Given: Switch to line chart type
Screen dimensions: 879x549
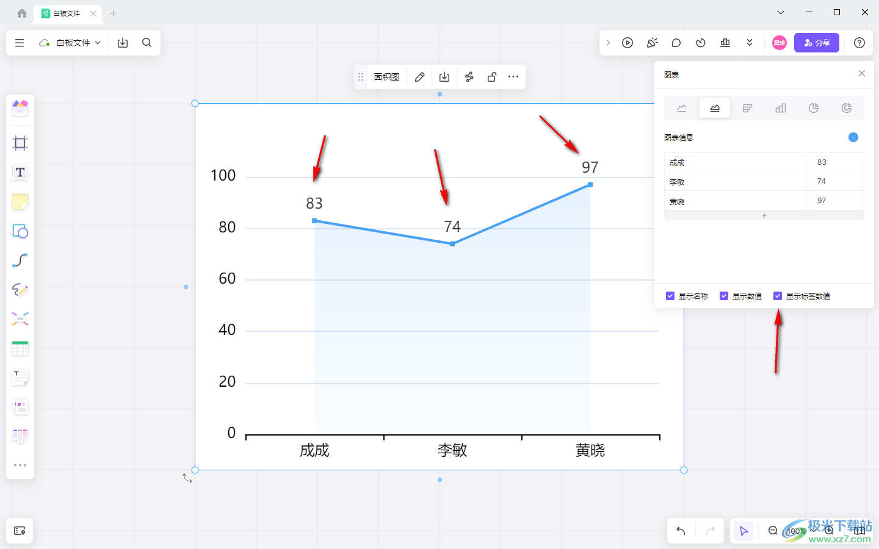Looking at the screenshot, I should pyautogui.click(x=682, y=108).
